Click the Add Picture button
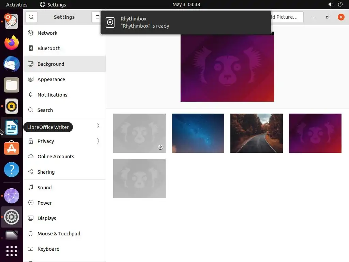This screenshot has height=262, width=349. click(287, 17)
